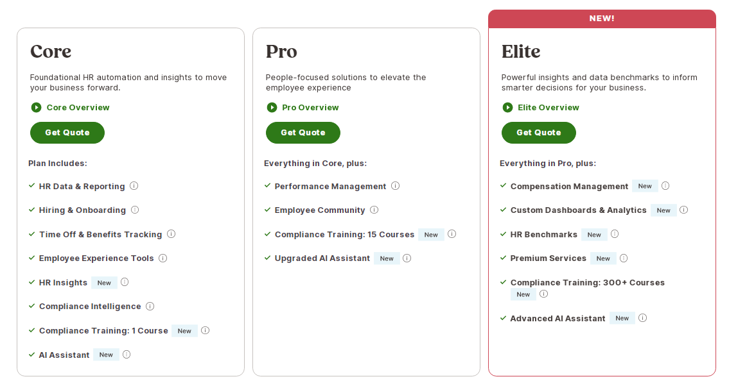Click info icon next to Compensation Management
This screenshot has height=388, width=729.
[x=665, y=186]
